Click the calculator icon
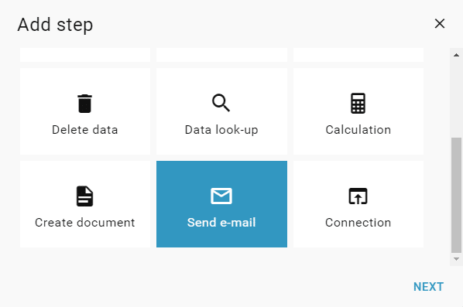Screen dimensions: 463x307 (x=358, y=103)
